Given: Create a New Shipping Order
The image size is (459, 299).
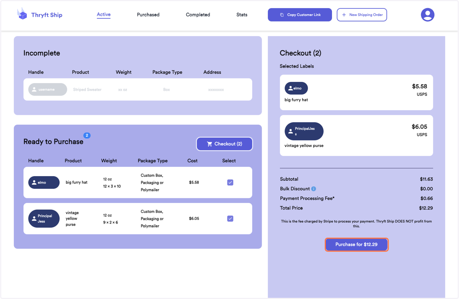Looking at the screenshot, I should (362, 15).
